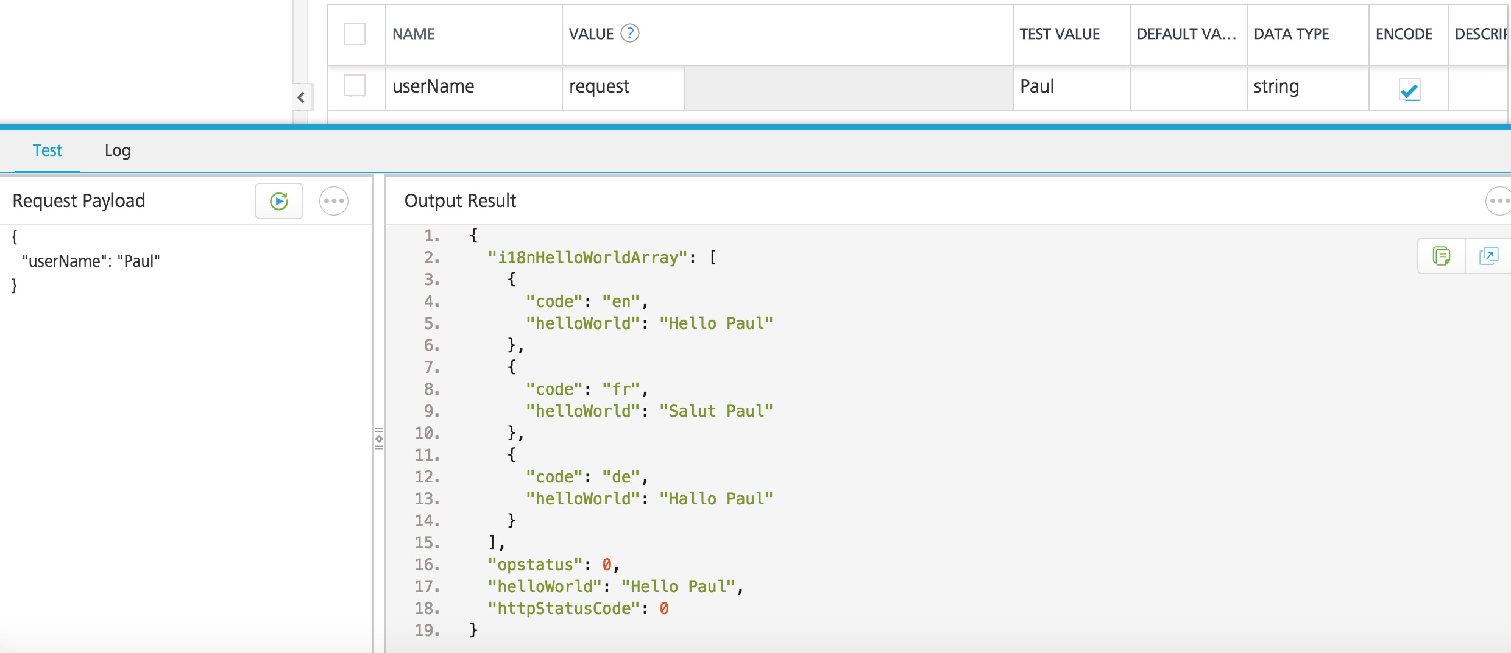Disable encoding for the userName parameter
Viewport: 1511px width, 653px height.
point(1408,90)
